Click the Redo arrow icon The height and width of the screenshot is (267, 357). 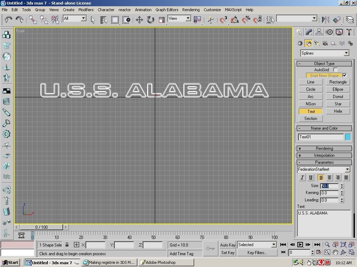pos(20,19)
